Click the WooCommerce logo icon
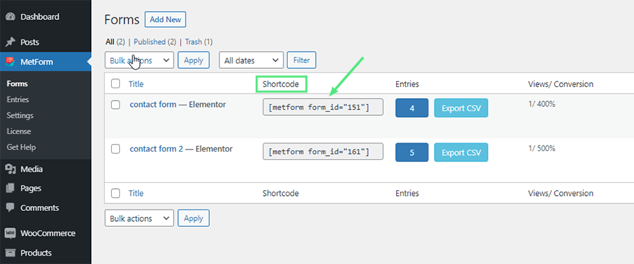 10,233
